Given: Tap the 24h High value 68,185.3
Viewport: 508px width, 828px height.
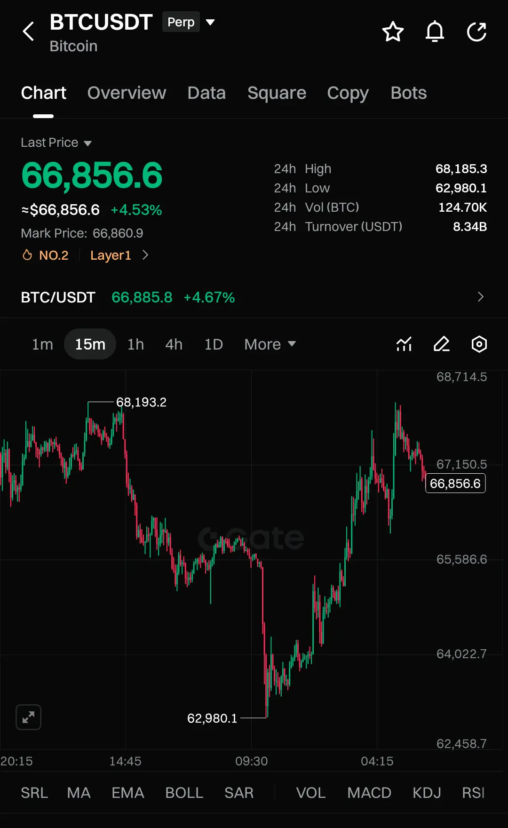Looking at the screenshot, I should [x=461, y=168].
